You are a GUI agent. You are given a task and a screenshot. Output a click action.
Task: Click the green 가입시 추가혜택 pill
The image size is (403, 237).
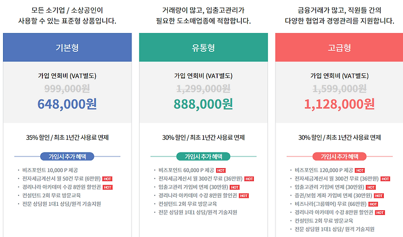pos(204,156)
